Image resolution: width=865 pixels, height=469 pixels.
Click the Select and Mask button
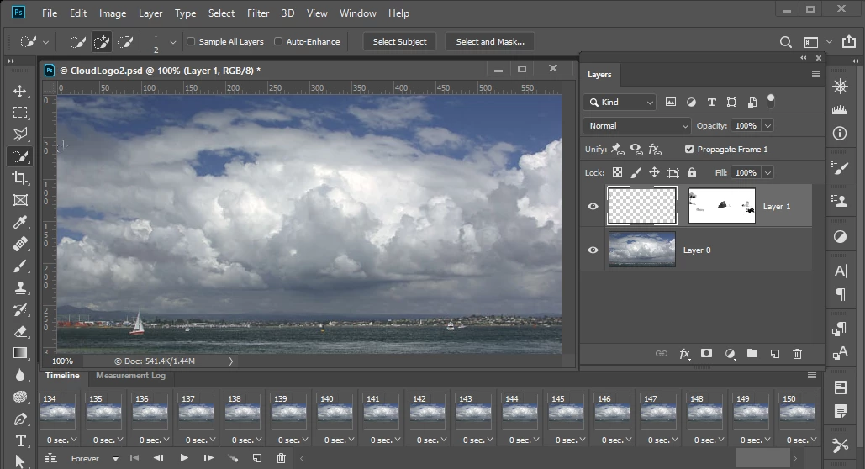click(x=489, y=41)
